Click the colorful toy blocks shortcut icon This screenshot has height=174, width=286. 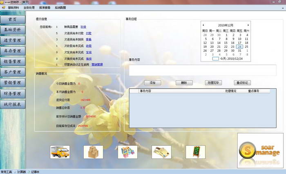coord(127,152)
